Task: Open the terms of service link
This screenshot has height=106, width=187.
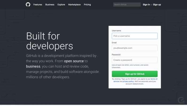Action: coord(154,79)
